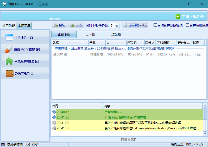
Task: Click the gear icon on 全选 button
Action: click(x=56, y=25)
